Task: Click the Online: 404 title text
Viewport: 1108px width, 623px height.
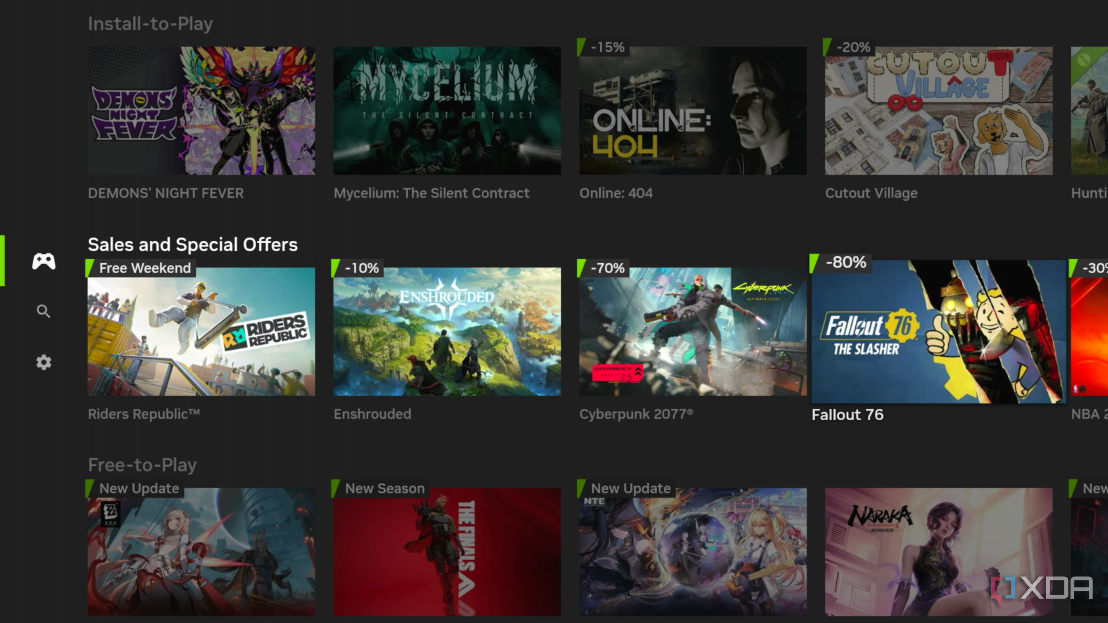Action: click(x=616, y=193)
